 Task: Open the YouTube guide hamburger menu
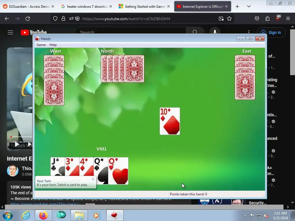coord(10,32)
